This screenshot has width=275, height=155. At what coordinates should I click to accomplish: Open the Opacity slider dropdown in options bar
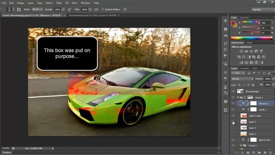point(63,9)
